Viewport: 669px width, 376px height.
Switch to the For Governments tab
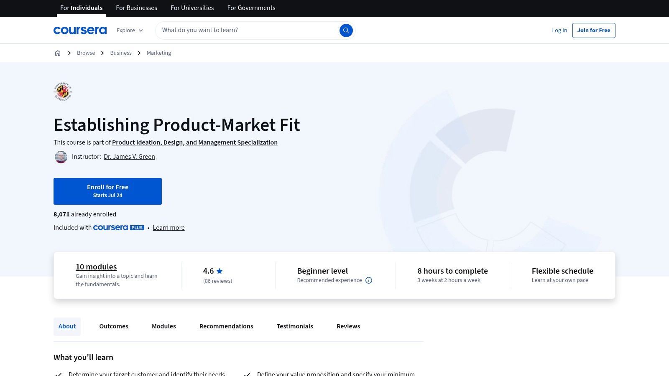click(x=251, y=8)
